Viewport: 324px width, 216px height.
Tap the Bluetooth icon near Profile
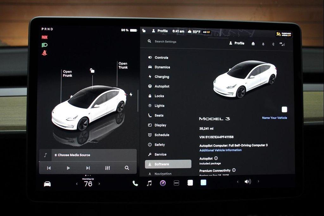click(x=273, y=43)
